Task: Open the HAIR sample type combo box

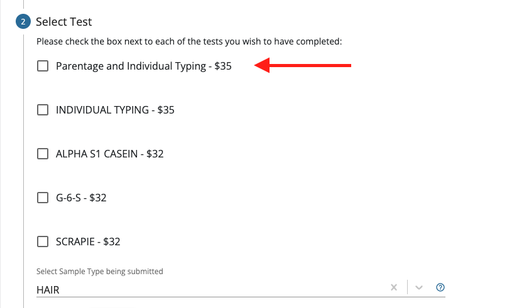Action: tap(207, 289)
